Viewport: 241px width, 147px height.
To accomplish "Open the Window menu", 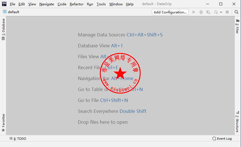I will [116, 4].
